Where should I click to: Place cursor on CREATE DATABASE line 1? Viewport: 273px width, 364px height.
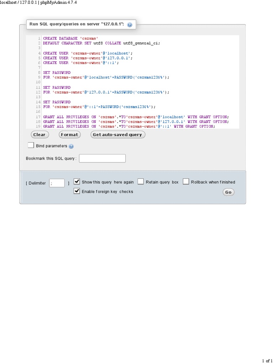70,38
